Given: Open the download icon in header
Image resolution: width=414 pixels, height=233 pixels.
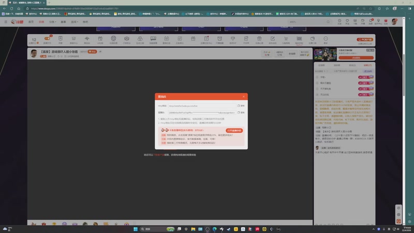Looking at the screenshot, I should [x=355, y=22].
